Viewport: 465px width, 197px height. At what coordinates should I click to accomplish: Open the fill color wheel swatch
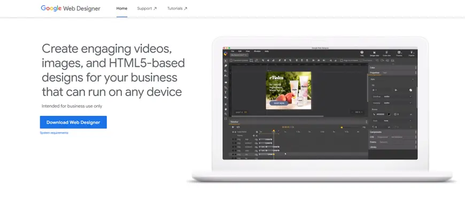pos(410,90)
